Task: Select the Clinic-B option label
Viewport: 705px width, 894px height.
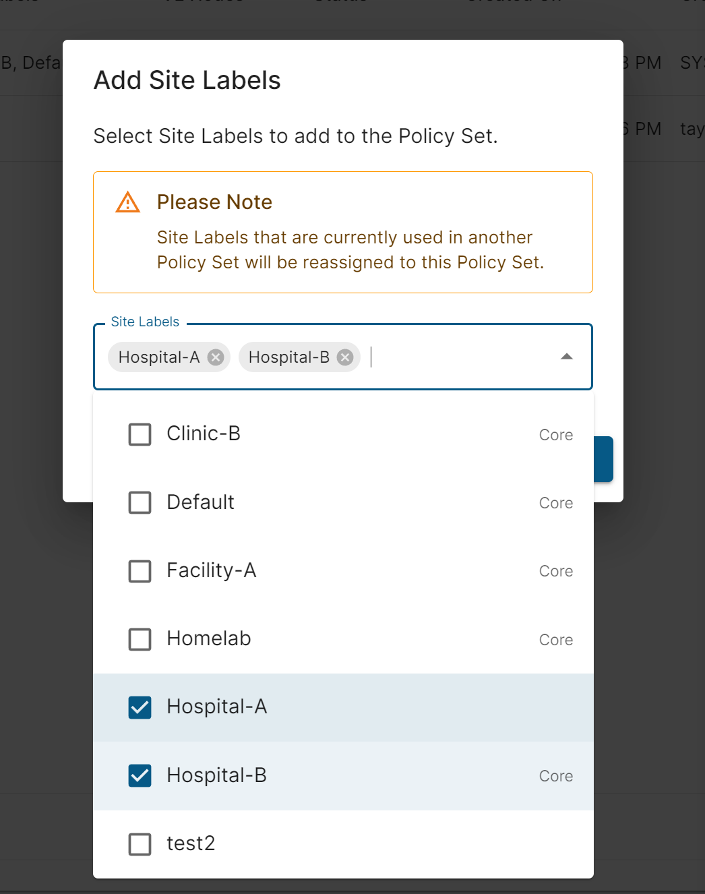Action: 204,434
